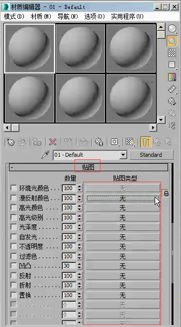Click the 凹凸 amount field showing 30
The width and height of the screenshot is (181, 327).
click(x=69, y=266)
